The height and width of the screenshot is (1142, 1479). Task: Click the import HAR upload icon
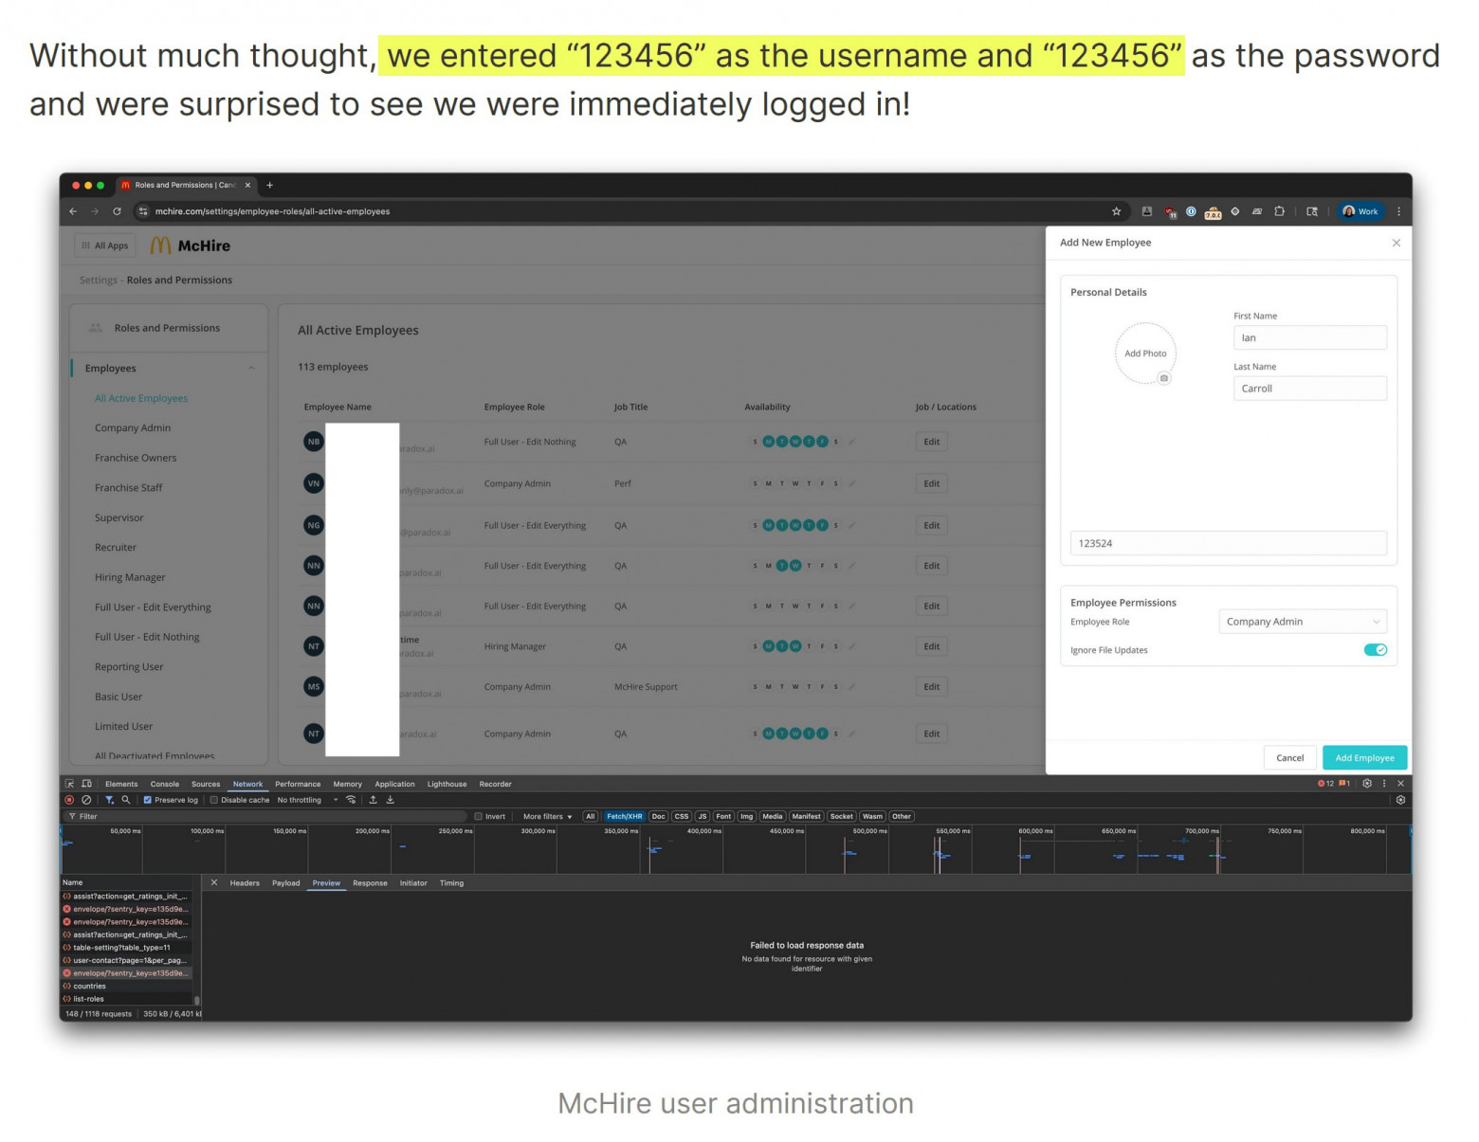click(373, 800)
